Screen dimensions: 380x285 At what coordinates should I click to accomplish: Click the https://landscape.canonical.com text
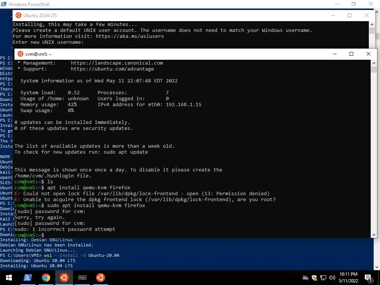tap(117, 63)
